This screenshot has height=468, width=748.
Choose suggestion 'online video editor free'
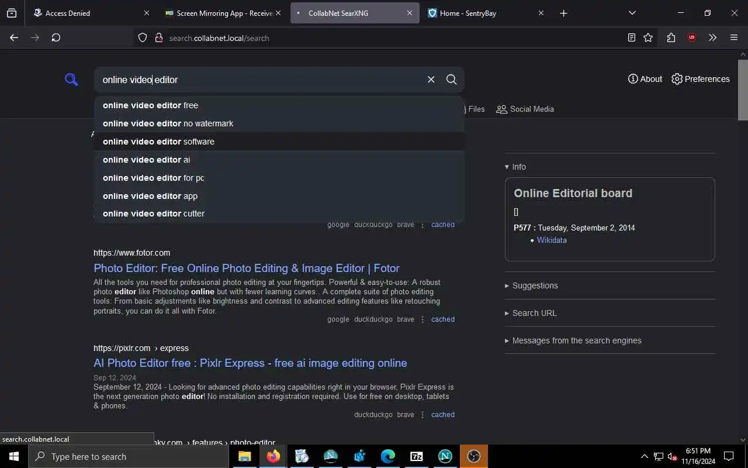click(x=279, y=105)
